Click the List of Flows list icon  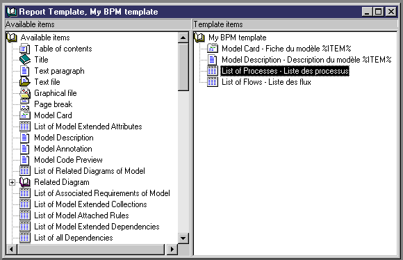coord(213,82)
